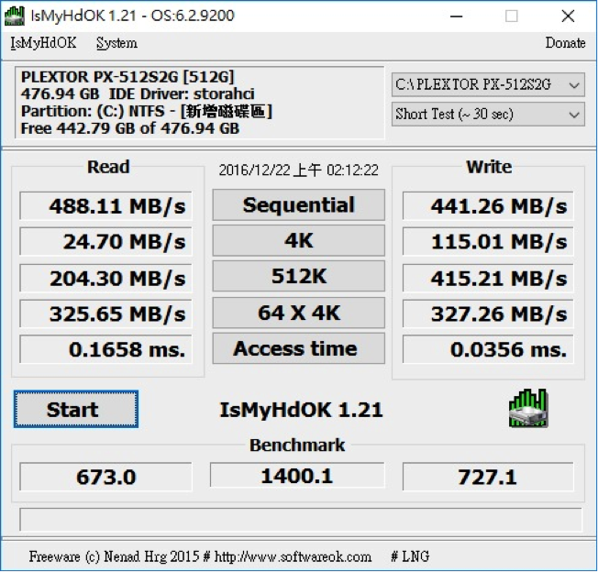Screen dimensions: 598x572
Task: Click the 2016/12/22 timestamp text
Action: coord(299,170)
